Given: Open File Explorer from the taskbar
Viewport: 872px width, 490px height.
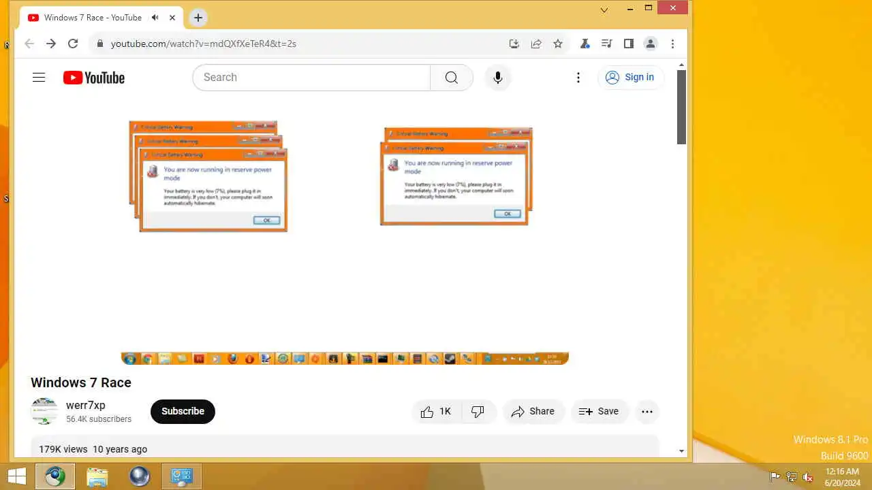Looking at the screenshot, I should 97,476.
